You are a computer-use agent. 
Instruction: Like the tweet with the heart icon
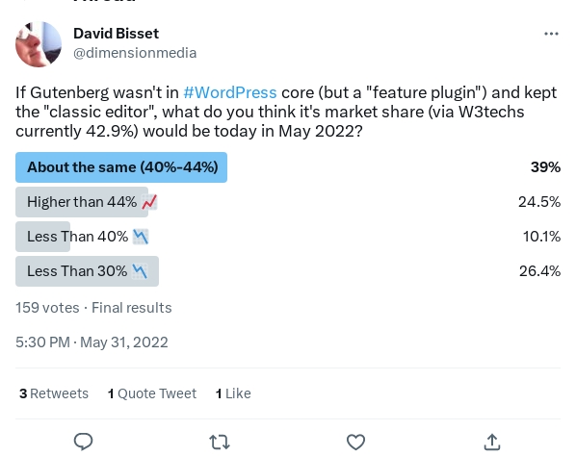pos(356,443)
